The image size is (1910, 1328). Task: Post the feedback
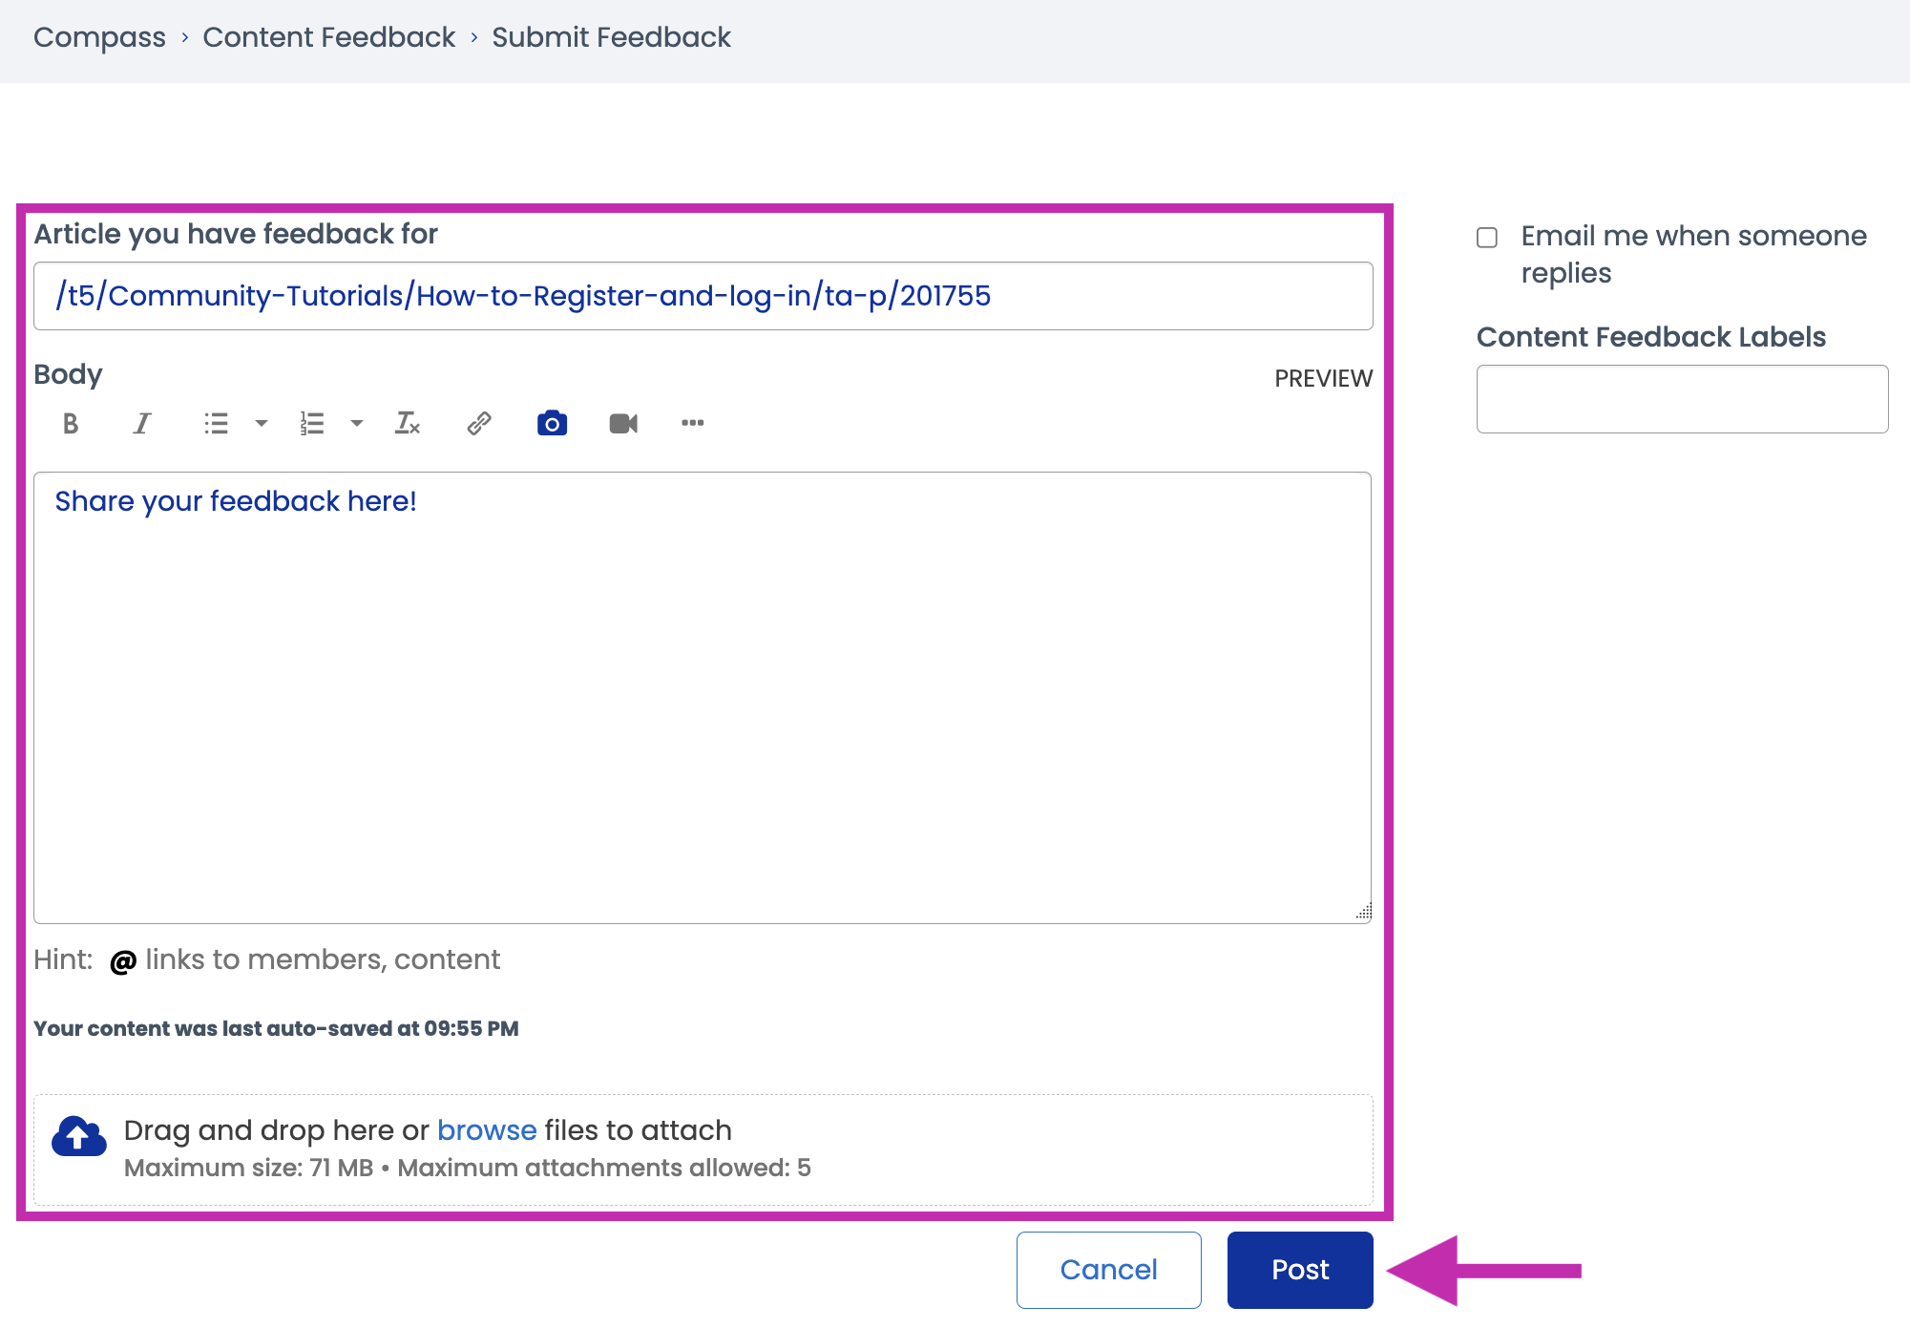[1299, 1269]
